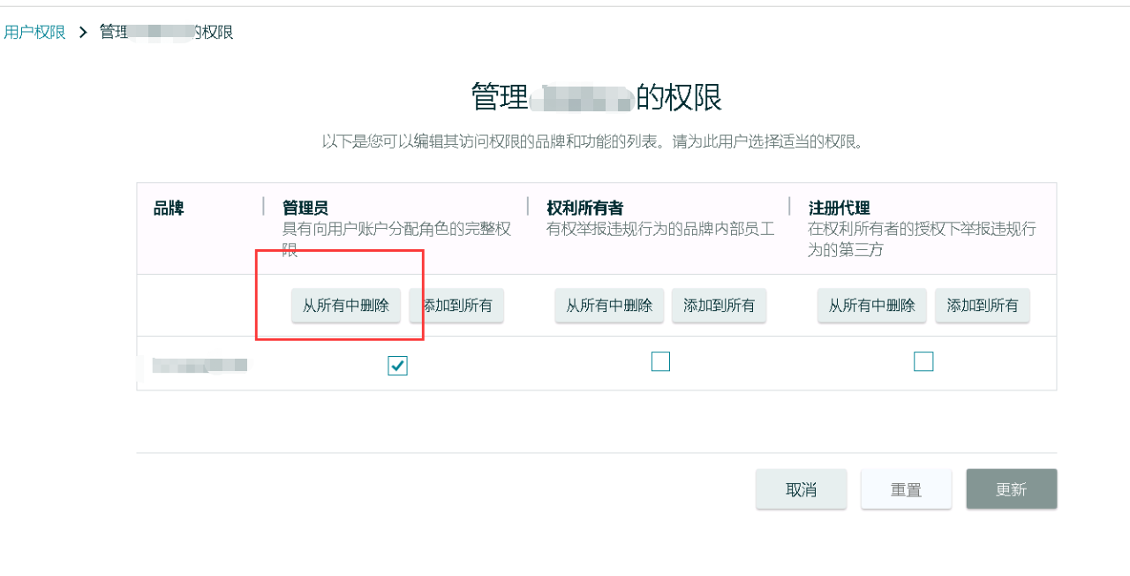Click 从所有中删除 under 管理员 column
This screenshot has width=1130, height=576.
346,306
